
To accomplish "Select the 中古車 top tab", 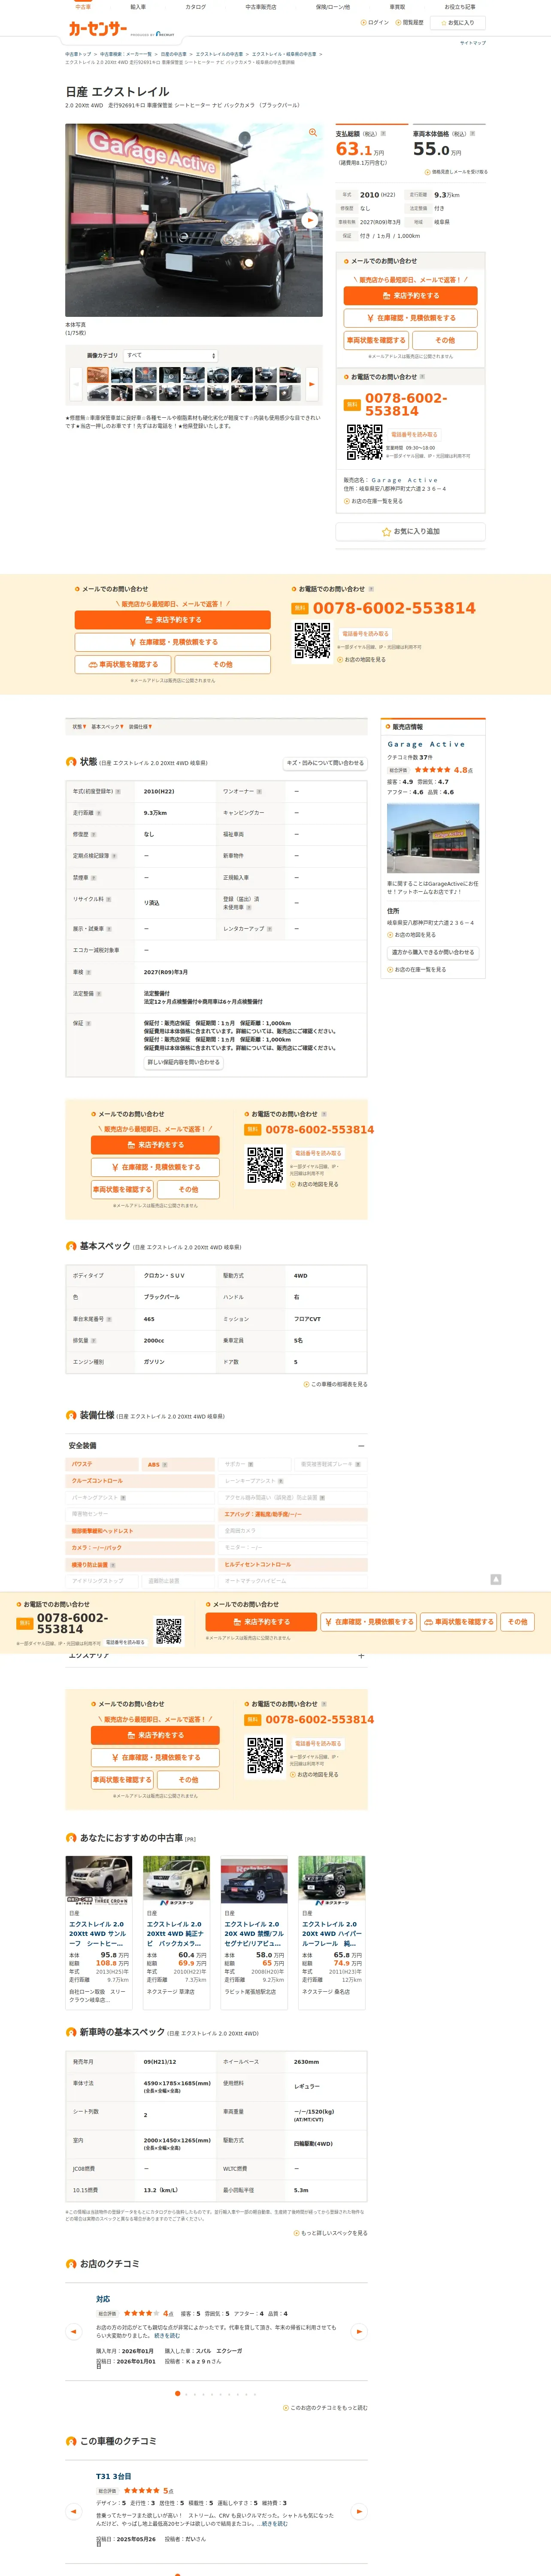I will pyautogui.click(x=83, y=7).
